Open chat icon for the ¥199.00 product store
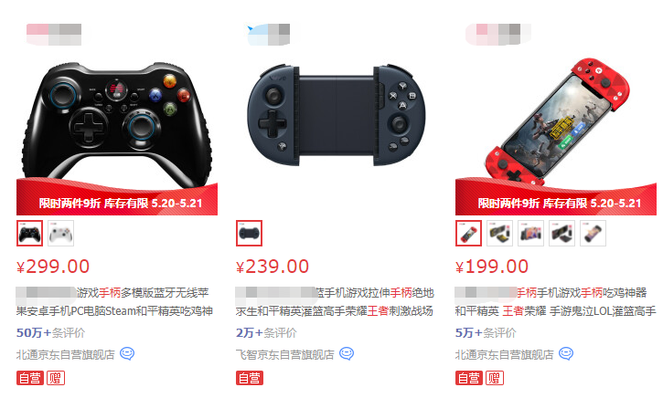The image size is (663, 398). click(566, 353)
